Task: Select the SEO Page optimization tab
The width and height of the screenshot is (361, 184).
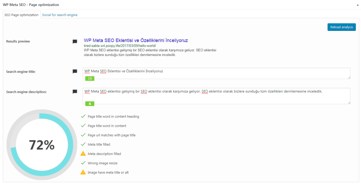Action: (21, 15)
